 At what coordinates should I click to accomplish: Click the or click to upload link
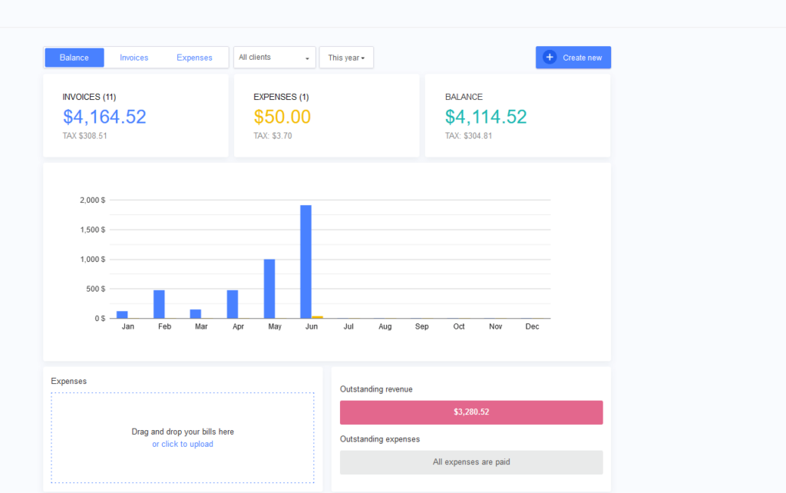point(183,445)
